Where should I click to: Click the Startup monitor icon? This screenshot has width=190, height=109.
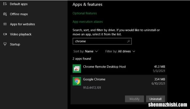[5, 44]
